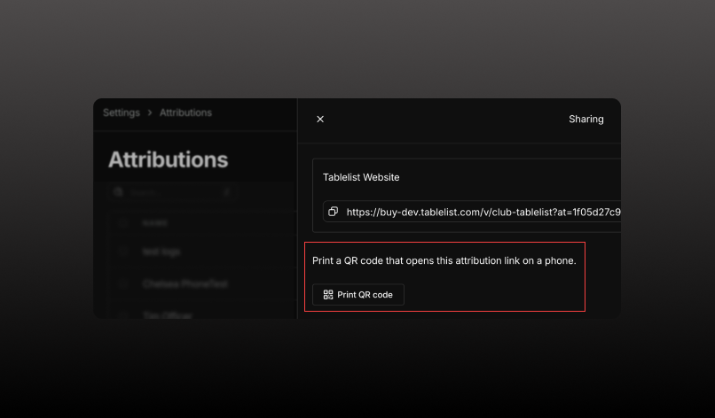Click the large Attributions page heading
This screenshot has height=418, width=715.
[169, 159]
